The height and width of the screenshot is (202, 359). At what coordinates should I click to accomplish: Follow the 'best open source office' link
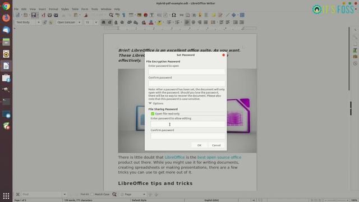pos(219,157)
